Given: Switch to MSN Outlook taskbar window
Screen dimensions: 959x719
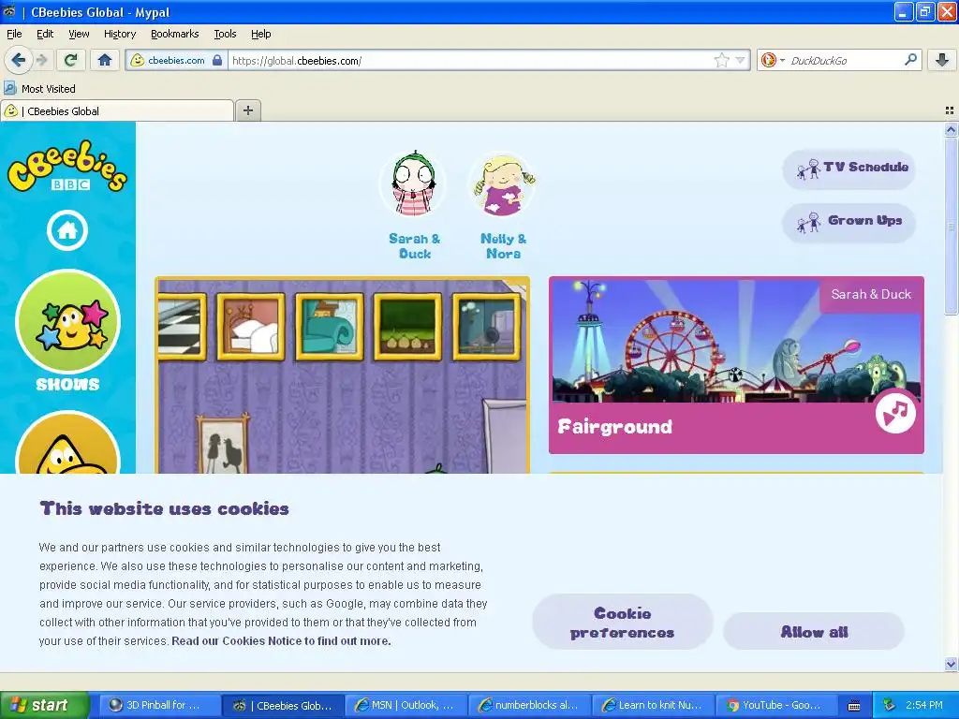Looking at the screenshot, I should [x=406, y=705].
